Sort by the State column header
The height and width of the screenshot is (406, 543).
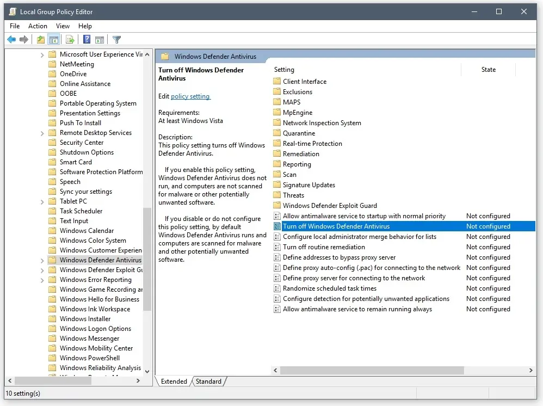pos(488,70)
